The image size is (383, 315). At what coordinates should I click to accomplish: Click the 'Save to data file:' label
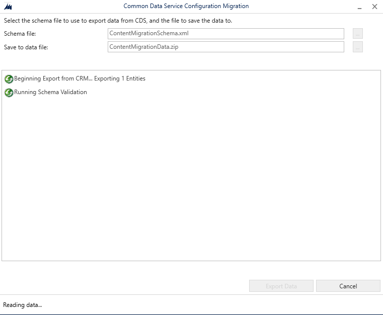(x=26, y=47)
